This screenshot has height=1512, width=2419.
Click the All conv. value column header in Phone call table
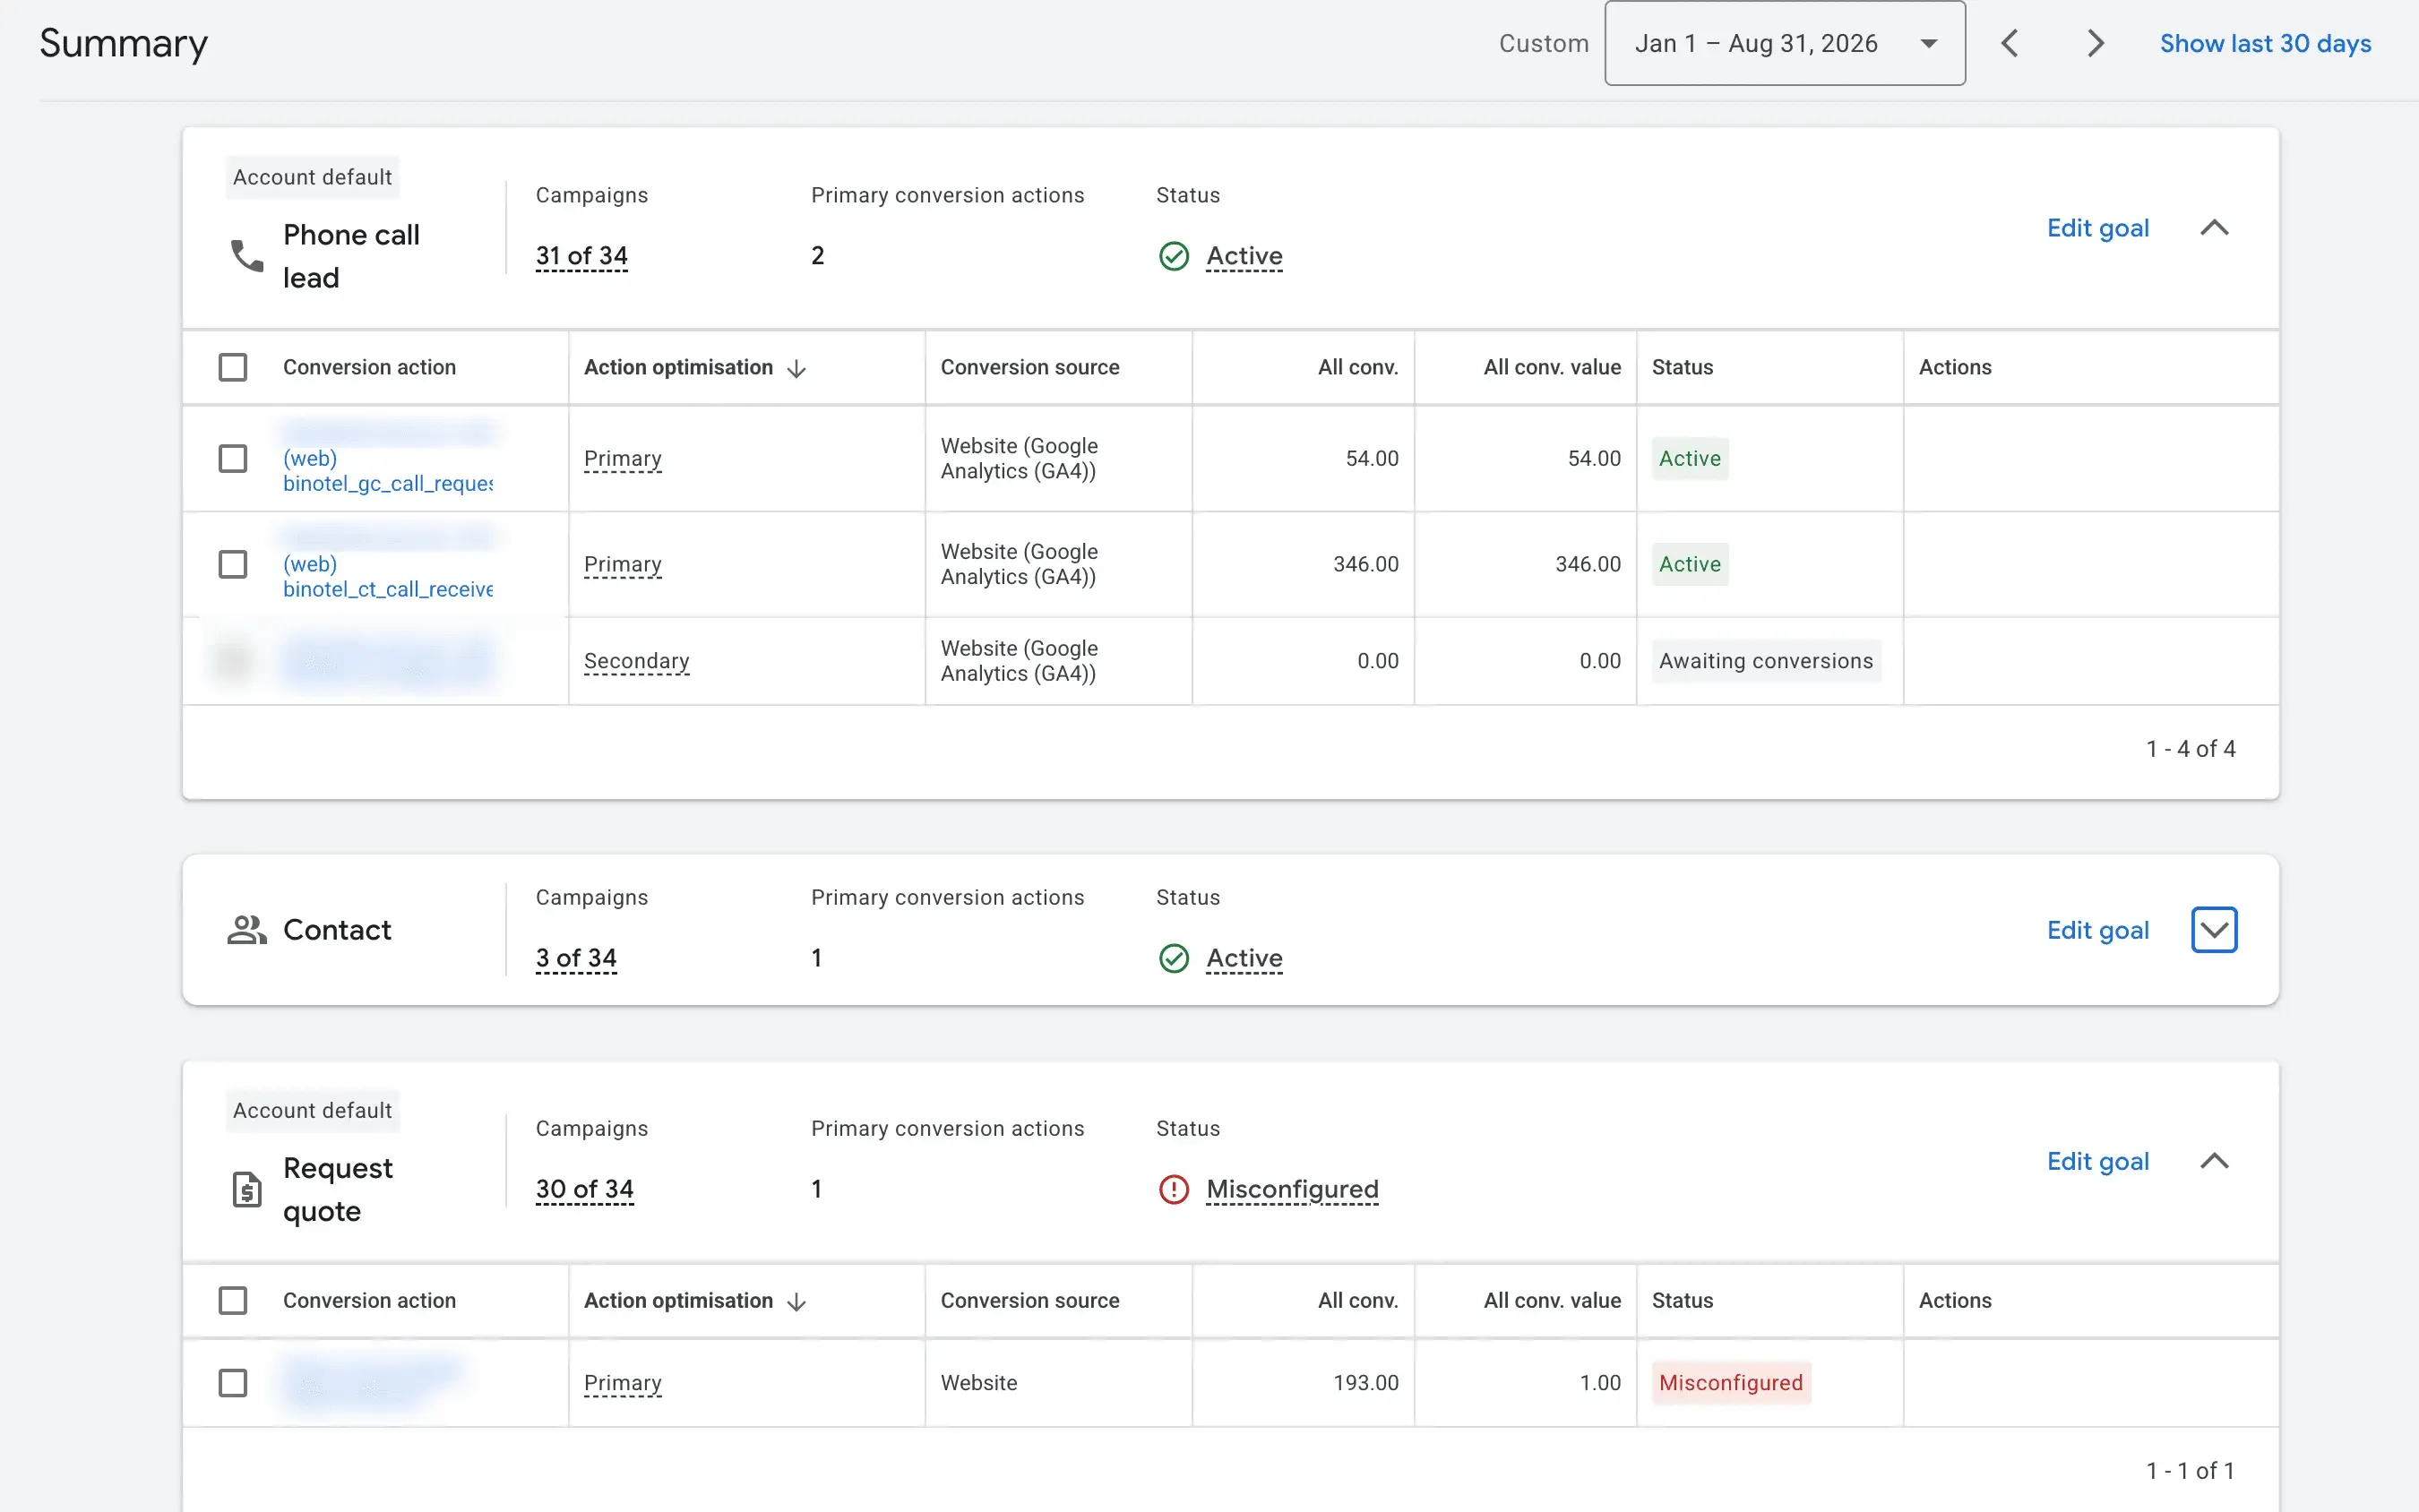(x=1552, y=367)
